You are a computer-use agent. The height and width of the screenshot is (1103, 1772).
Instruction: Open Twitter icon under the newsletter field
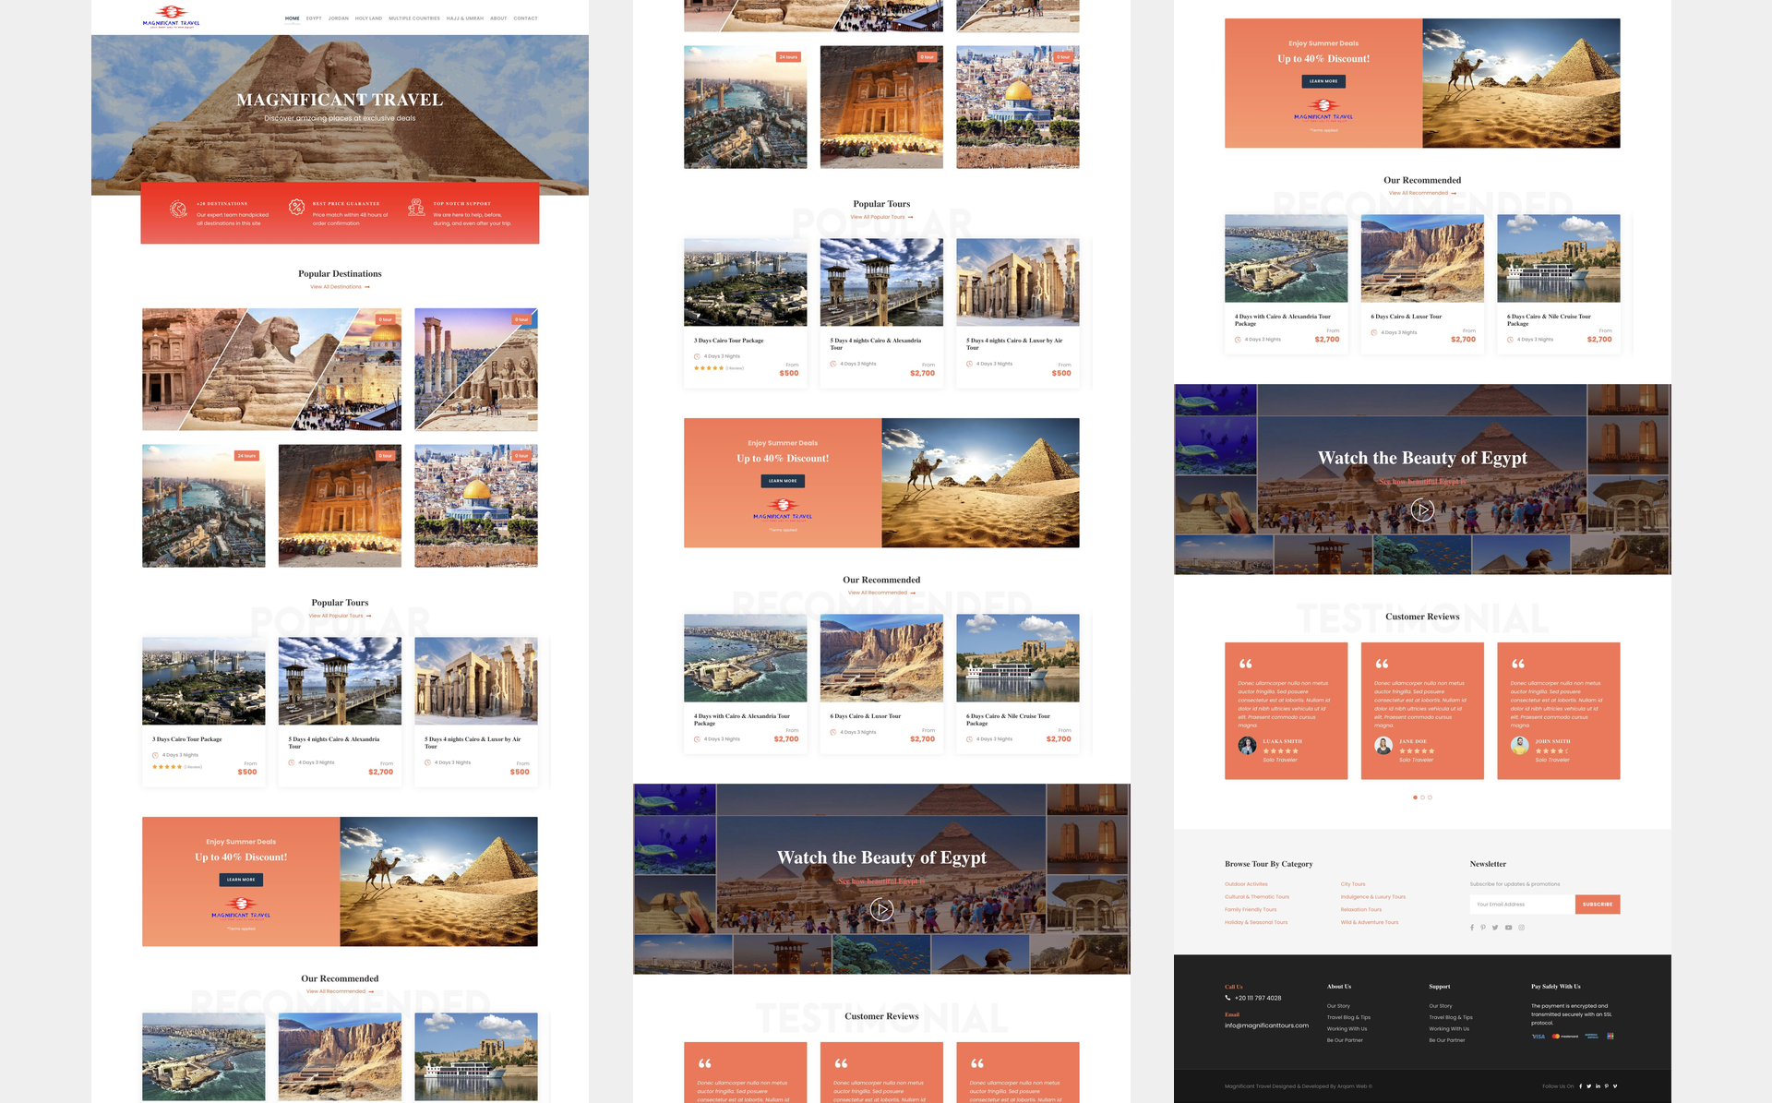(x=1495, y=928)
